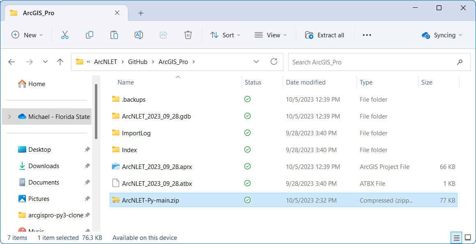476x244 pixels.
Task: Sort by the Name column header
Action: 126,82
